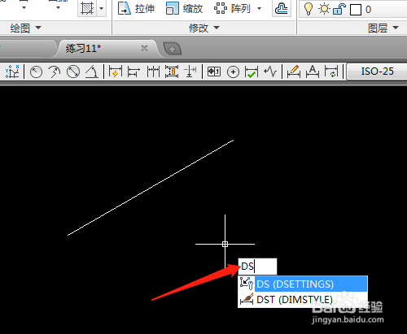The width and height of the screenshot is (407, 334).
Task: Expand the 图层 (Layers) panel
Action: pos(383,28)
